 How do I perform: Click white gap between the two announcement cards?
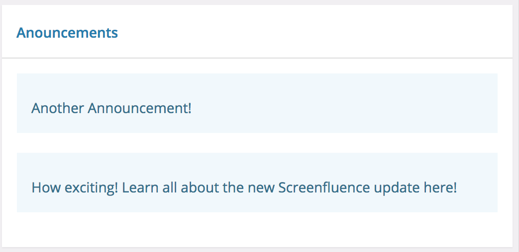point(257,143)
